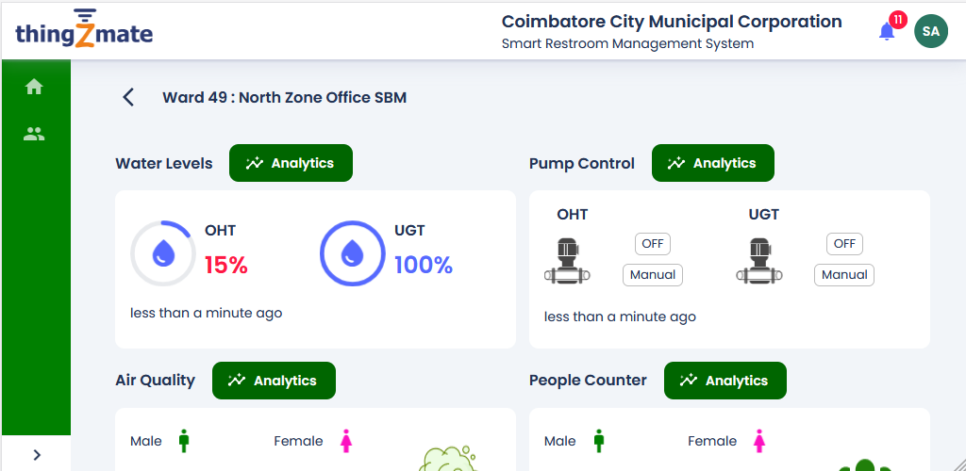The image size is (966, 471).
Task: Click the red 11 notification badge
Action: (898, 21)
